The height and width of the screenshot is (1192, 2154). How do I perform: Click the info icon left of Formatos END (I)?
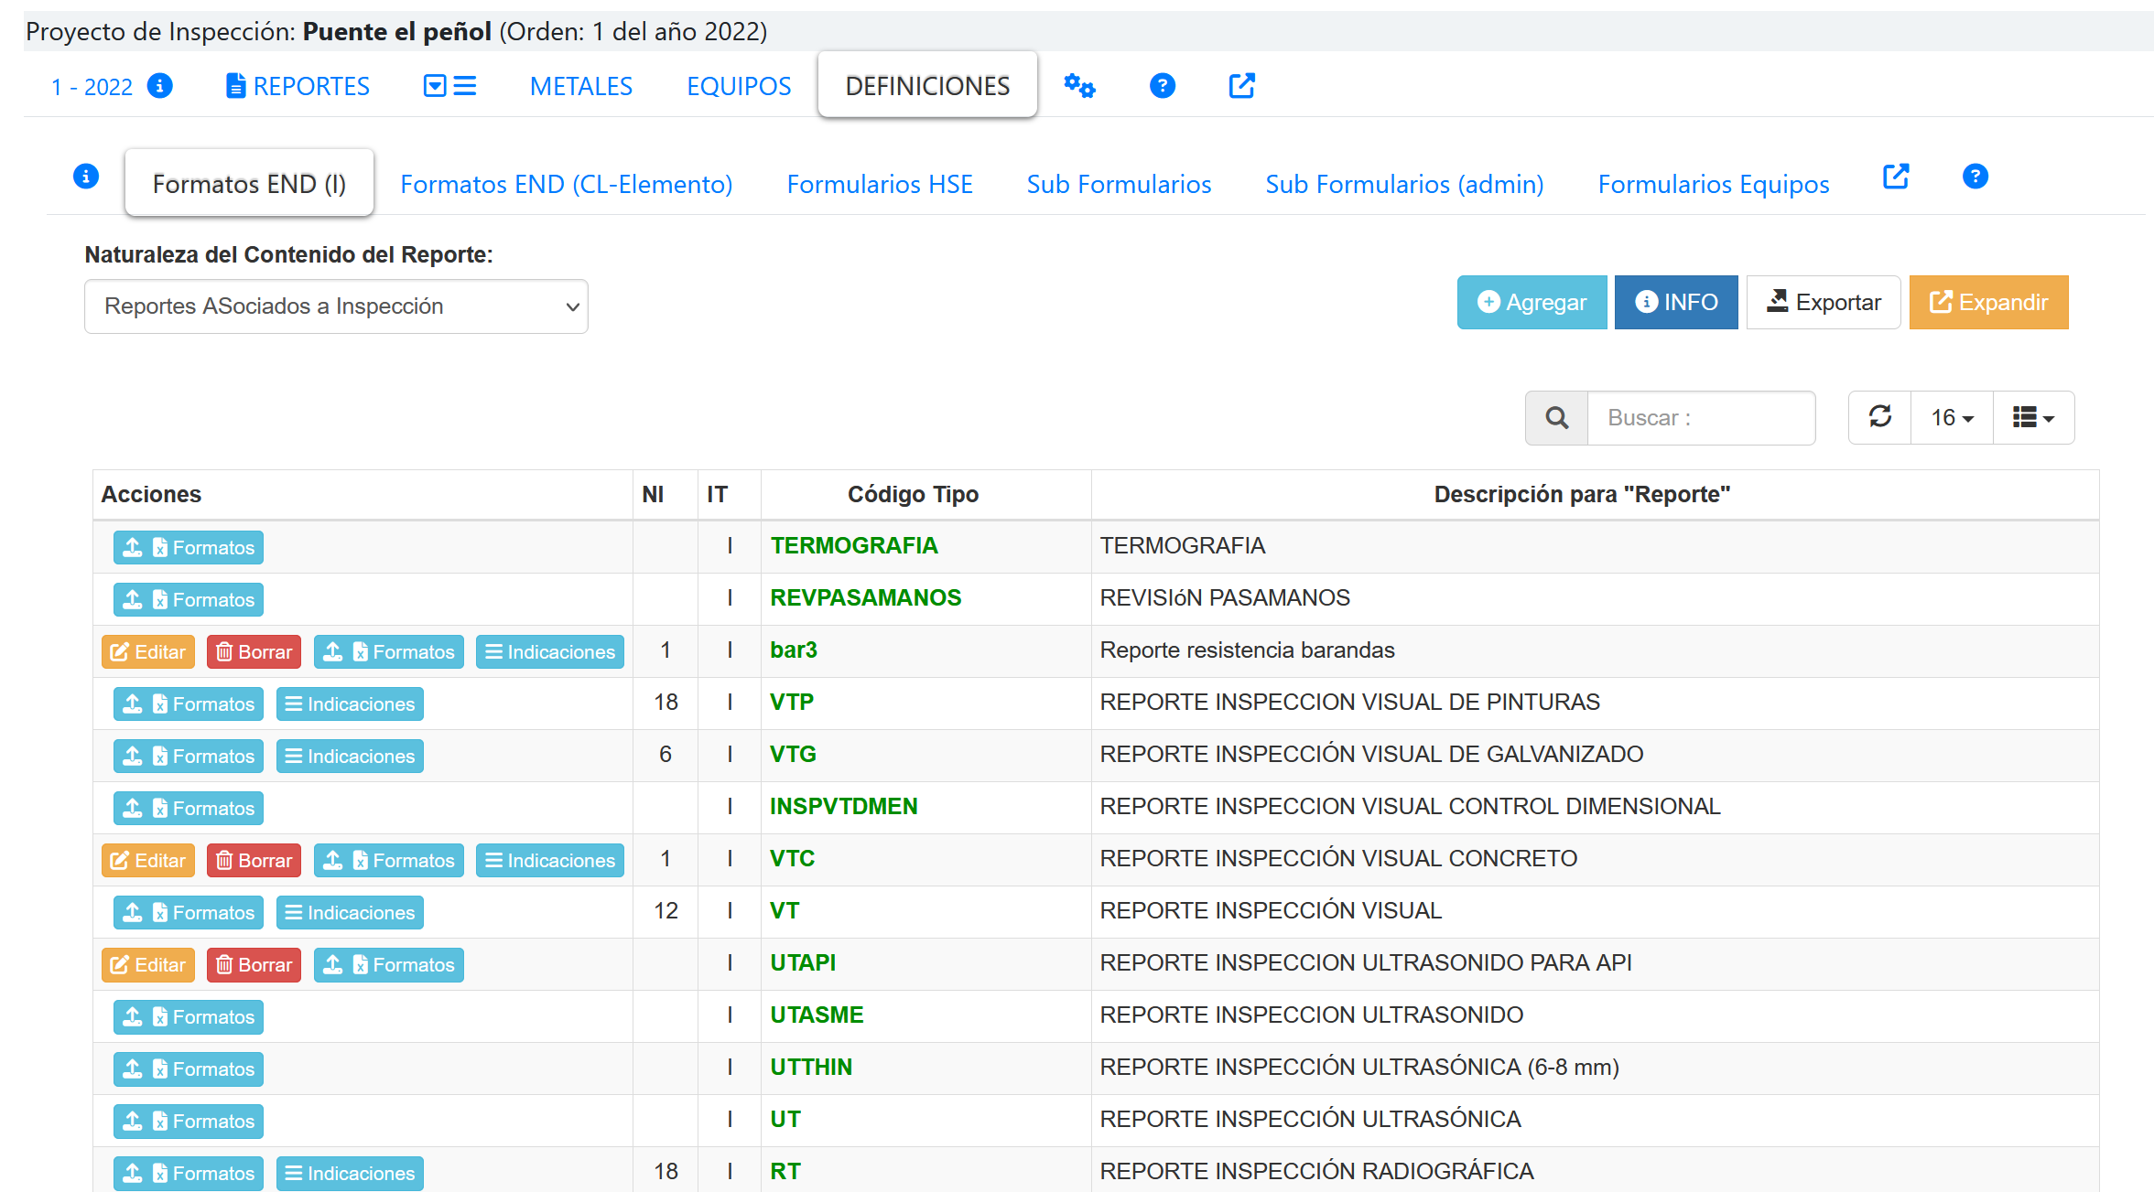tap(86, 177)
